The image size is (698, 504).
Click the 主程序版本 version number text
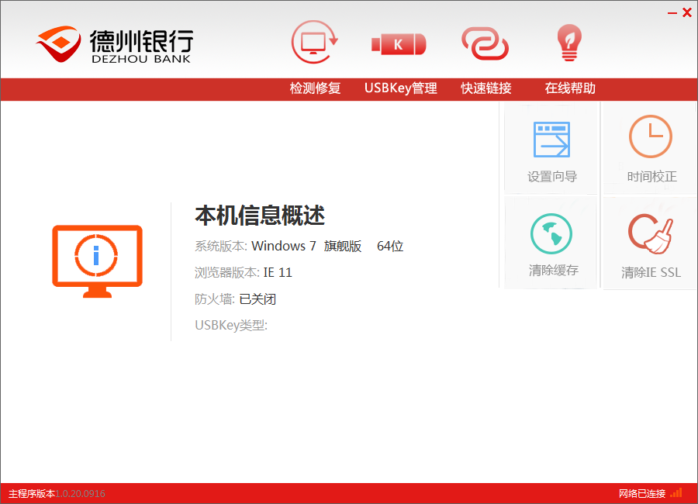coord(80,494)
